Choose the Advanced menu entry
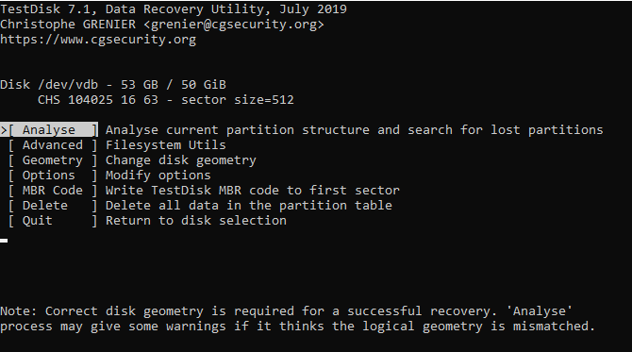 tap(53, 145)
